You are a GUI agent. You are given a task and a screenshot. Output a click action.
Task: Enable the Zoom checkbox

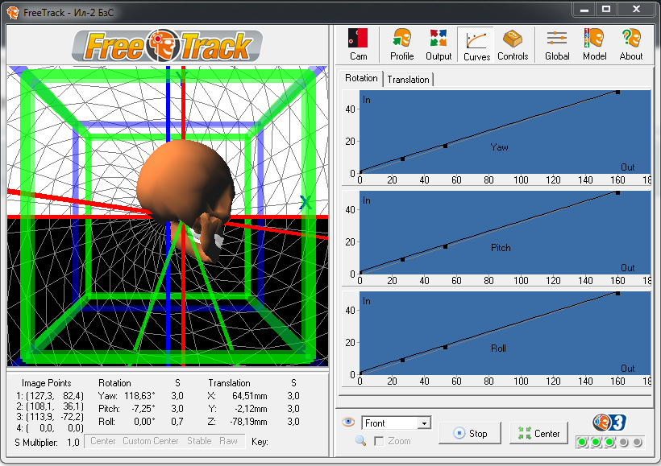pyautogui.click(x=379, y=441)
